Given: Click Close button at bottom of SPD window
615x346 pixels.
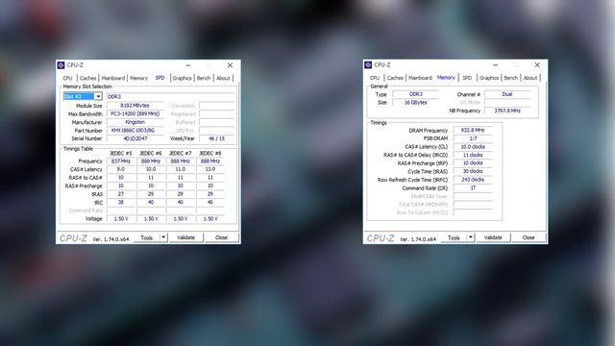Looking at the screenshot, I should click(x=221, y=237).
